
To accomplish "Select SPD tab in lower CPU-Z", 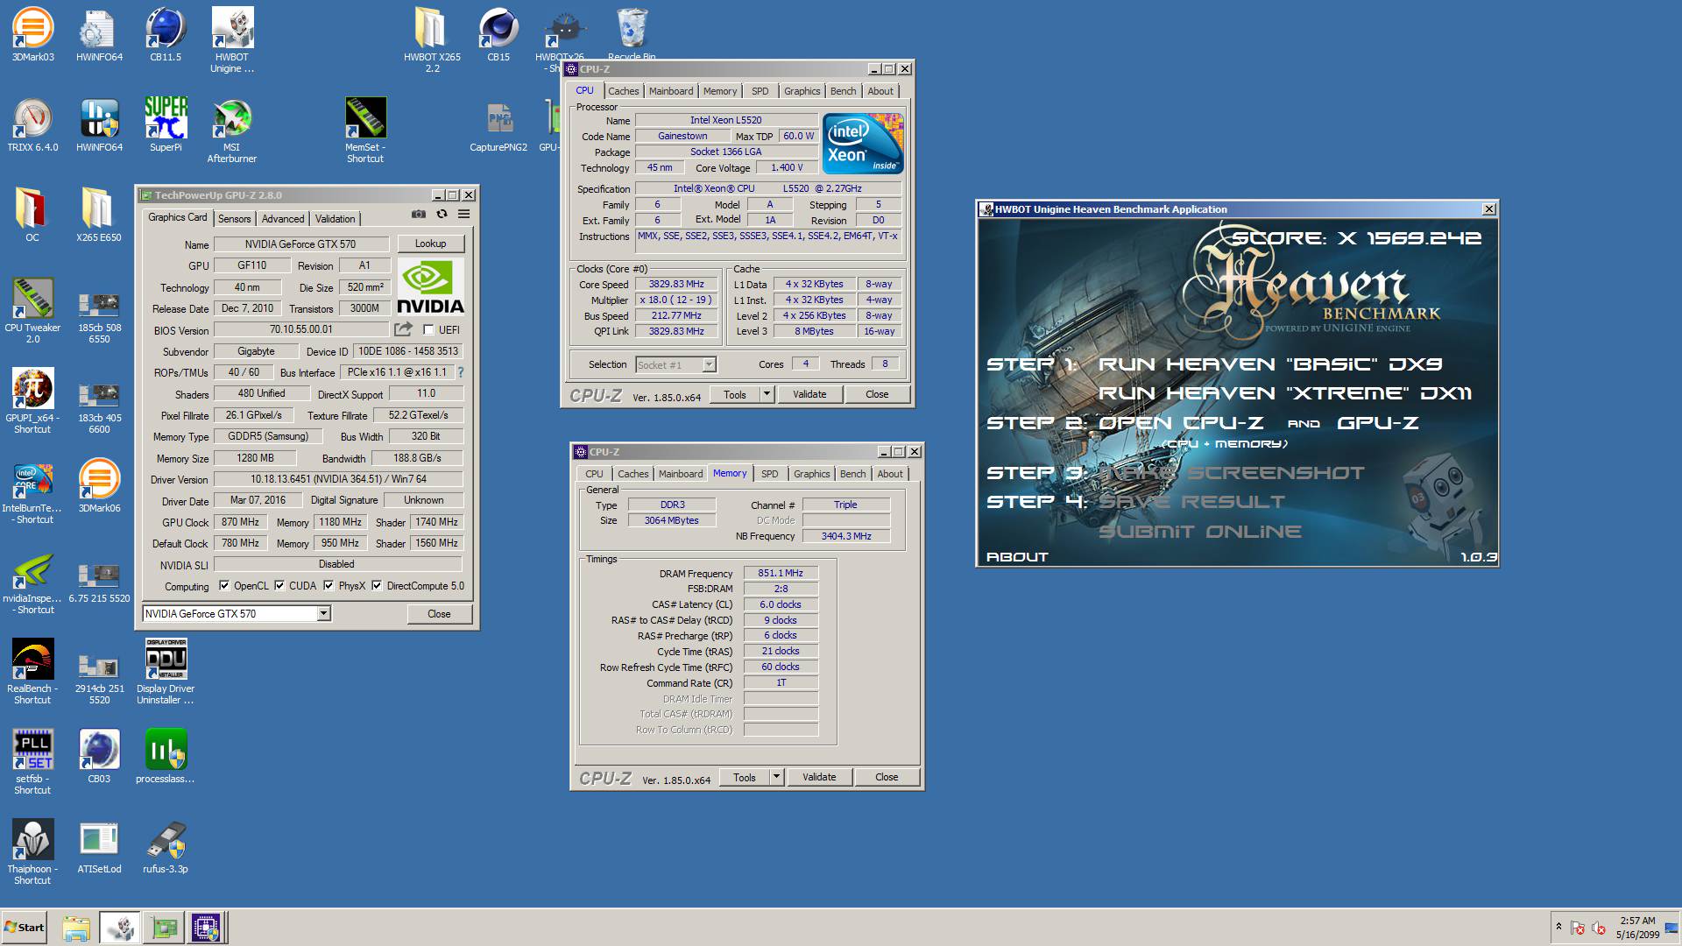I will 770,474.
